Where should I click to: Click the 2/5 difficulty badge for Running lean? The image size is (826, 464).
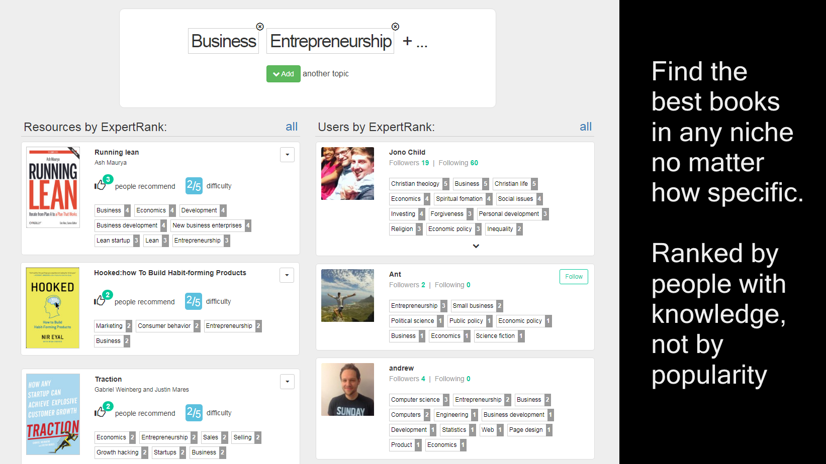194,186
